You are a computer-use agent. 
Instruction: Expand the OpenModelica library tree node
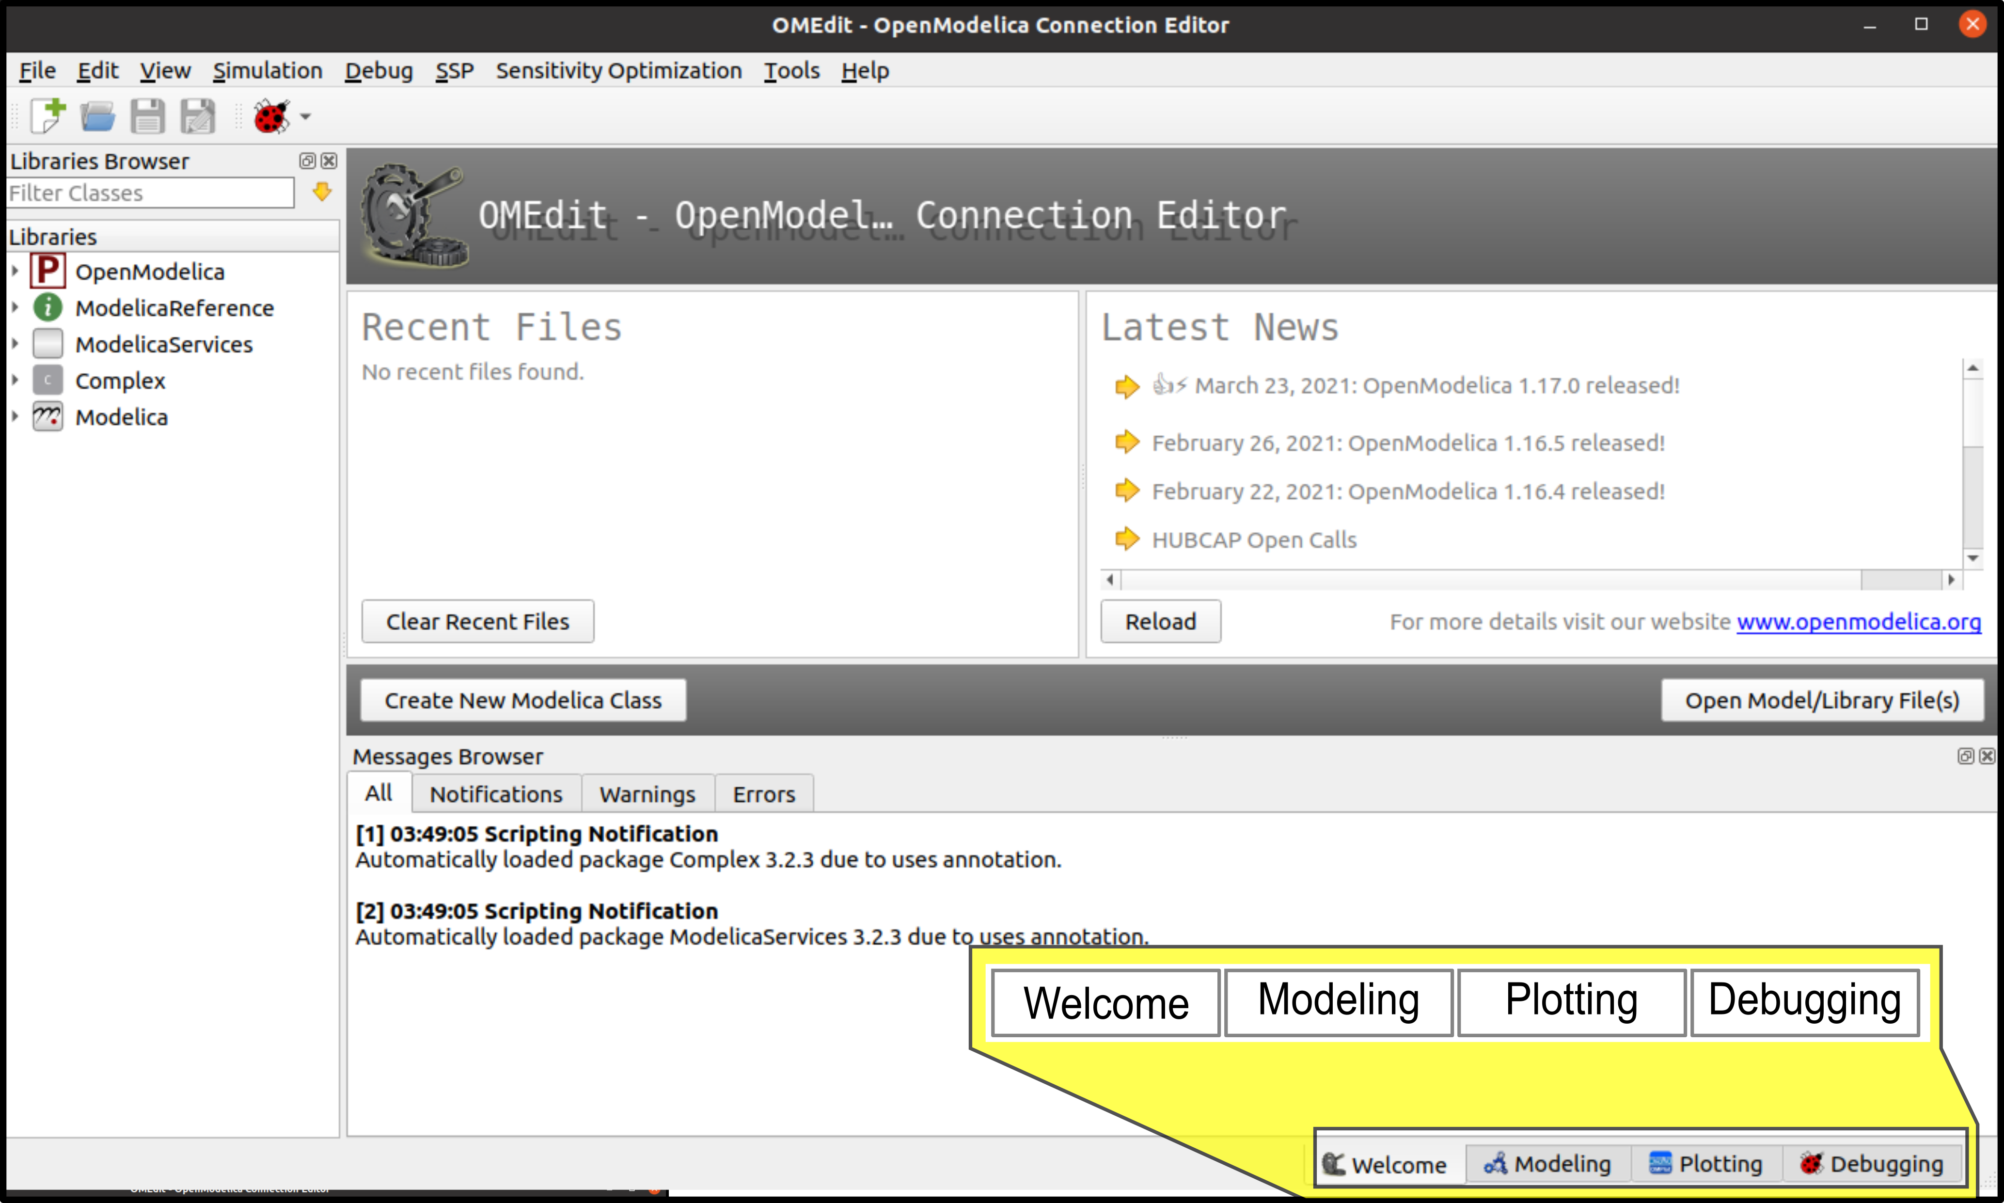pos(16,271)
